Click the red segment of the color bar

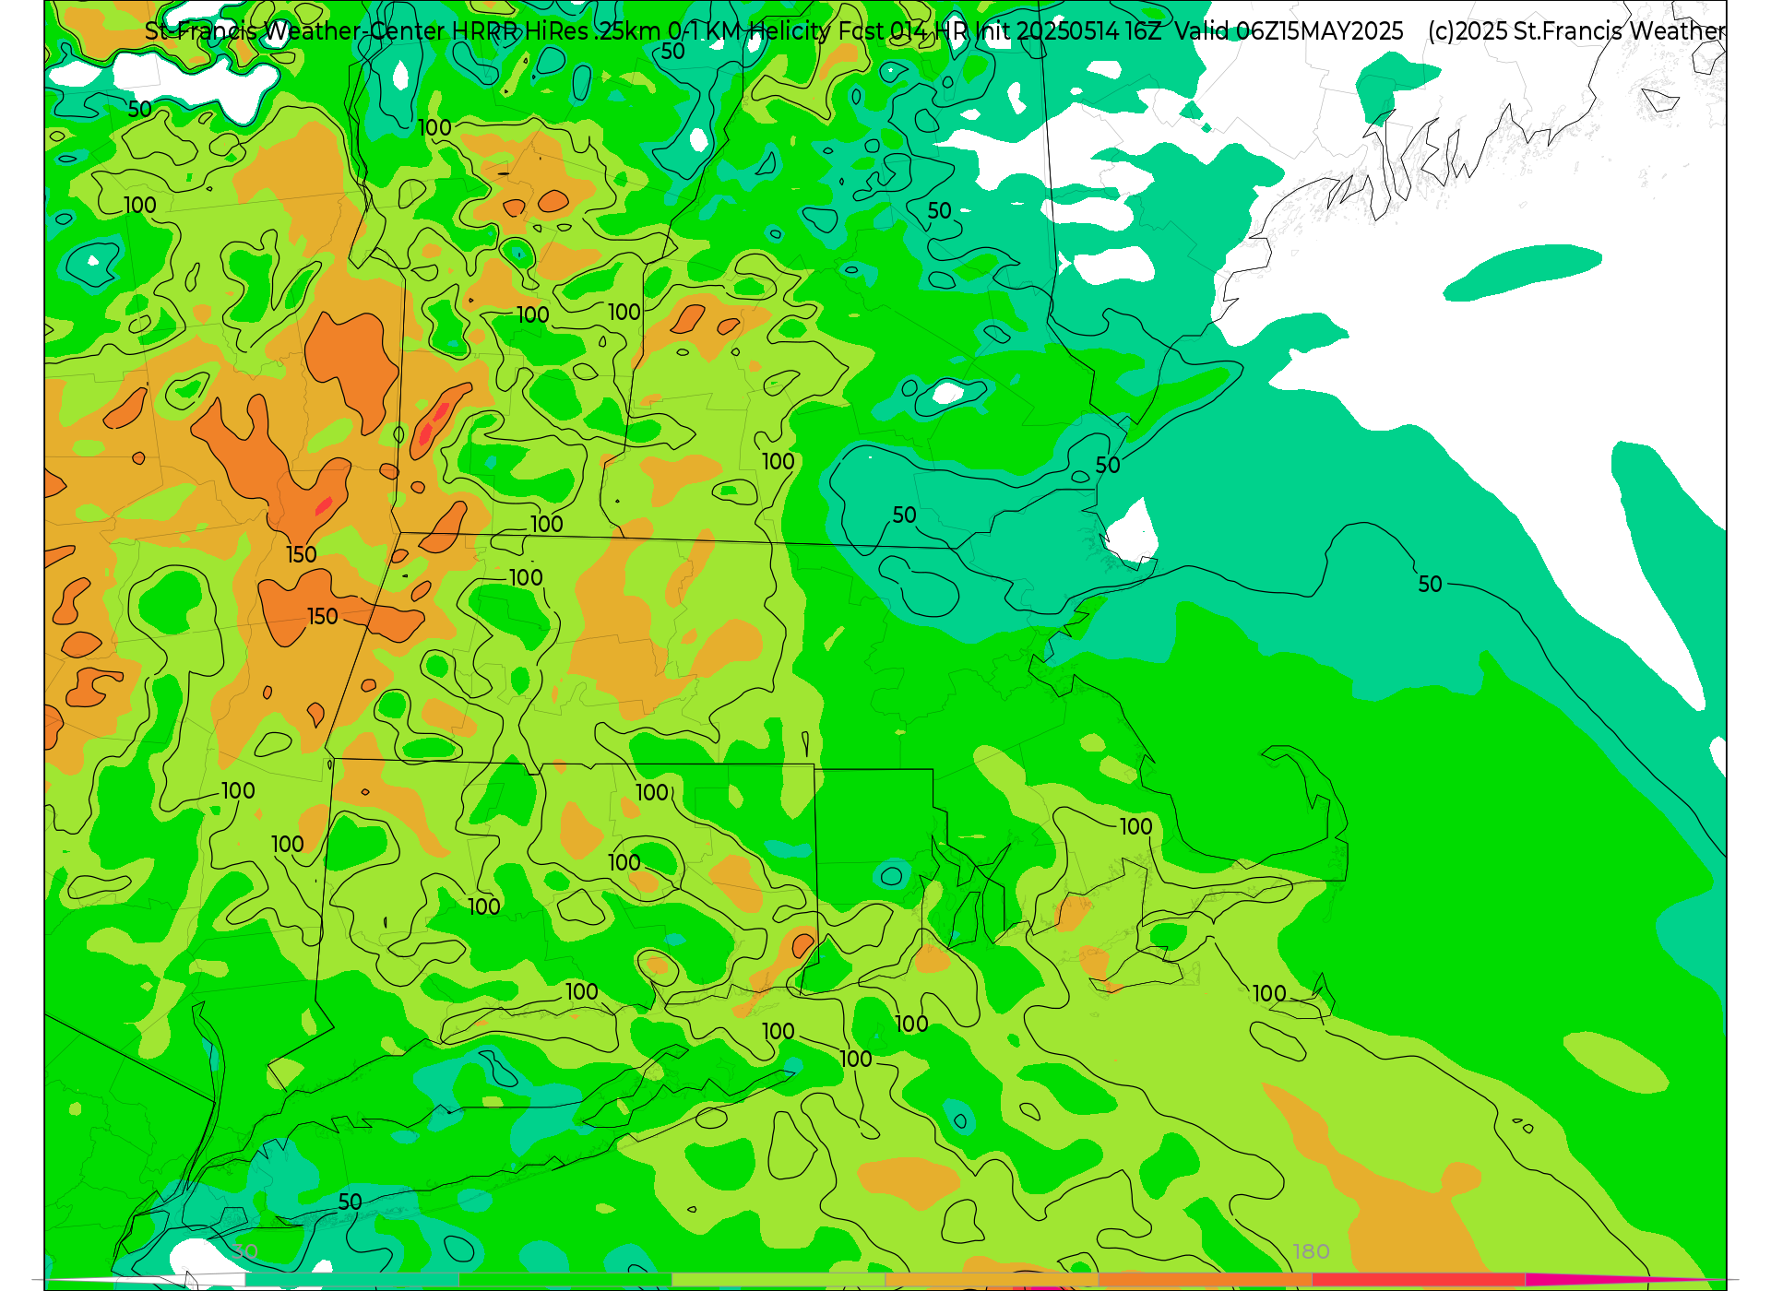click(1419, 1279)
